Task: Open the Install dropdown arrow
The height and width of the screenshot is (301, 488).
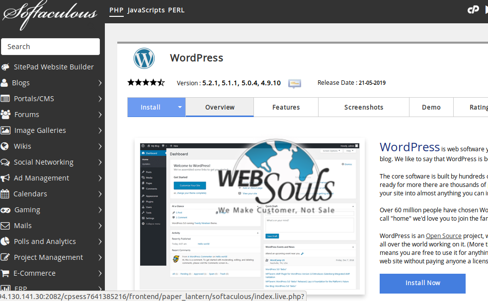Action: click(179, 107)
